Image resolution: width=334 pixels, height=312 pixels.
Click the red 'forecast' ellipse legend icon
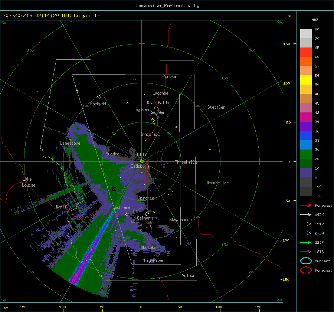pyautogui.click(x=306, y=270)
